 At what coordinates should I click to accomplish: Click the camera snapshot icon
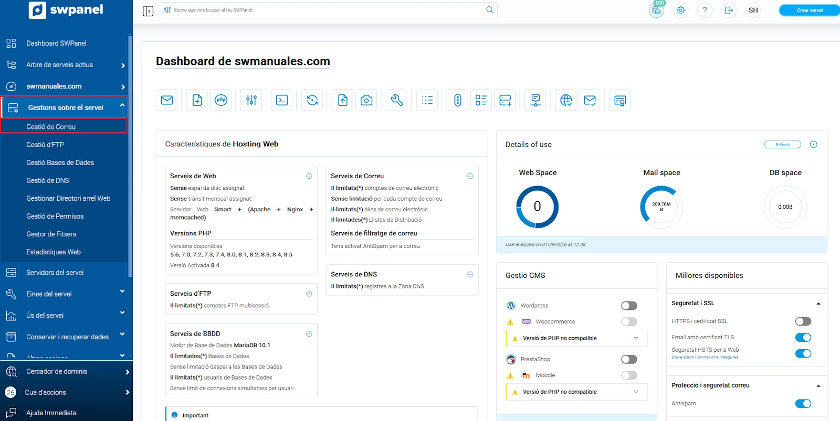366,100
